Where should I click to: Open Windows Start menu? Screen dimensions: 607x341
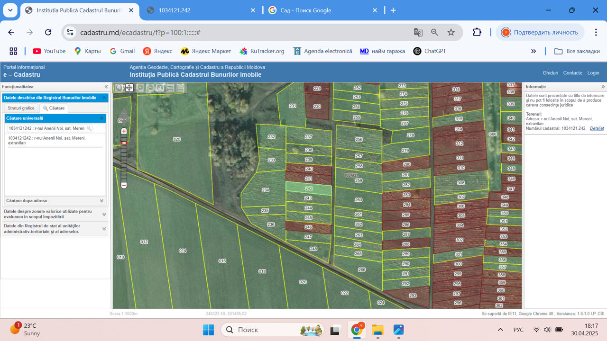pyautogui.click(x=208, y=330)
